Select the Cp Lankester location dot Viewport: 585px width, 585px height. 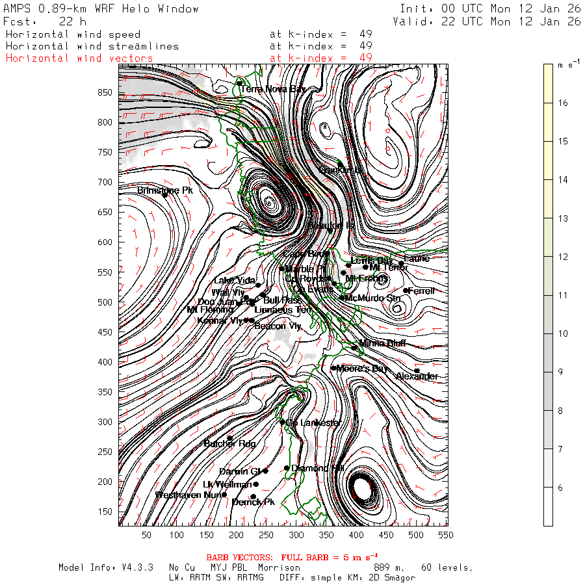[x=283, y=422]
